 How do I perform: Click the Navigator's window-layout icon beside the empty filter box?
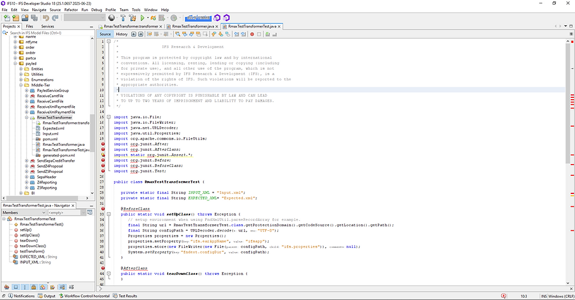tap(90, 213)
